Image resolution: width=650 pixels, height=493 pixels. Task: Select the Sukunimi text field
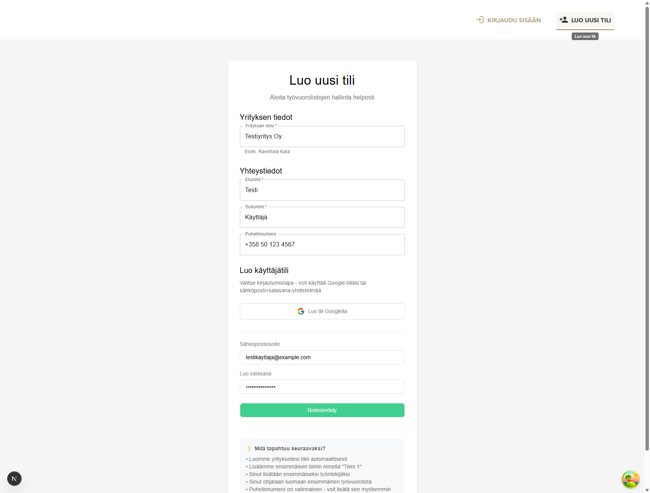coord(322,217)
